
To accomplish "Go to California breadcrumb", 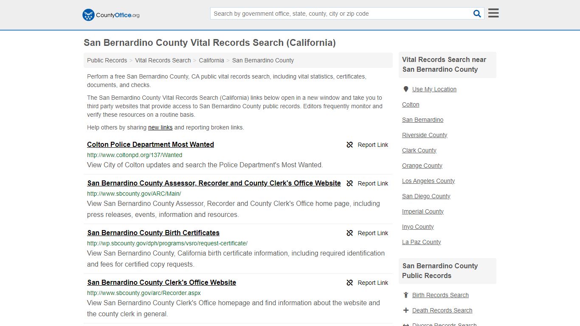I will click(211, 60).
